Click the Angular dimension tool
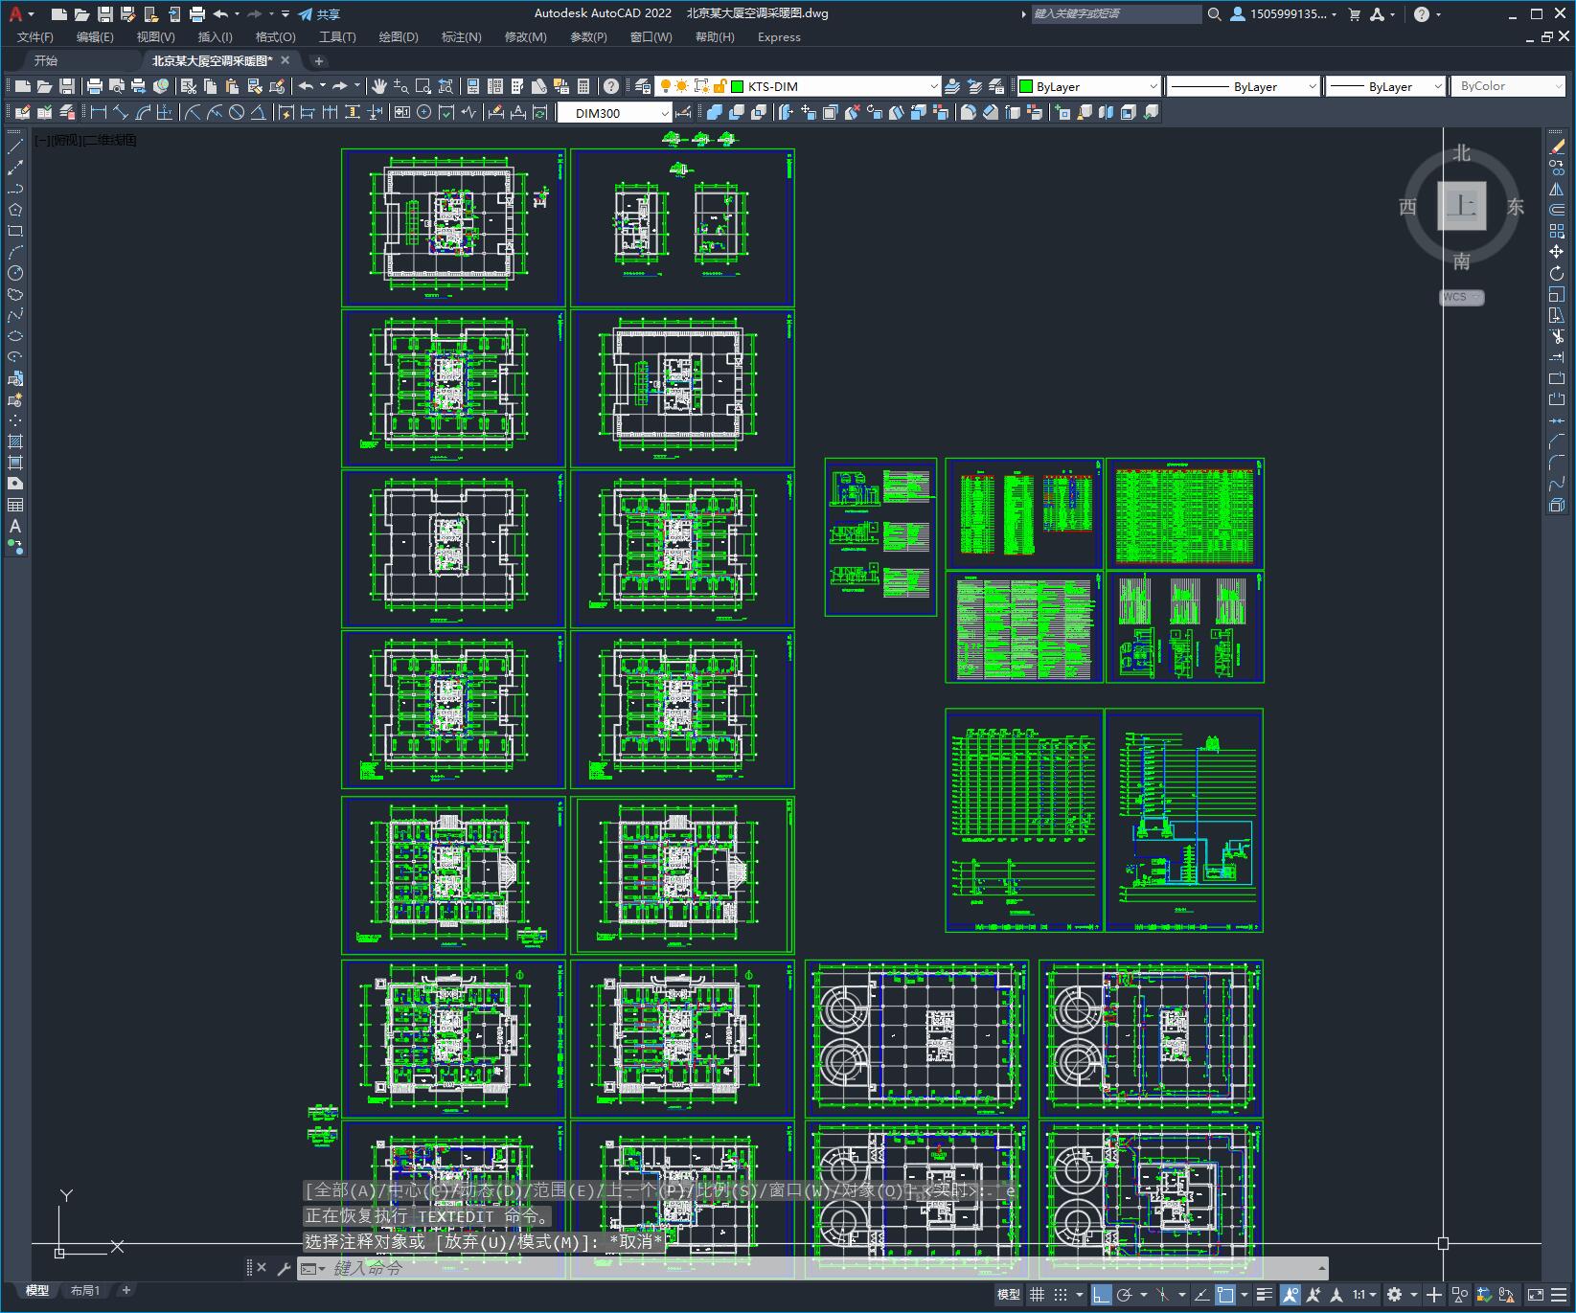 pyautogui.click(x=258, y=113)
